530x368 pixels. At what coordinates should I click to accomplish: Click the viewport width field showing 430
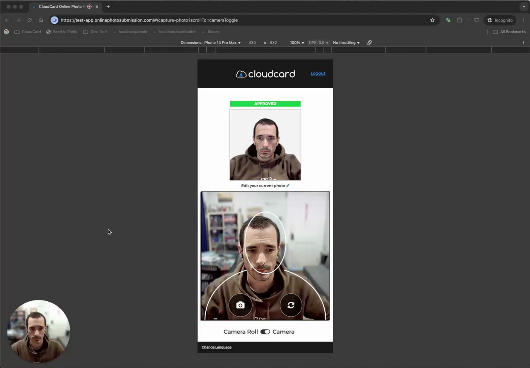point(252,43)
